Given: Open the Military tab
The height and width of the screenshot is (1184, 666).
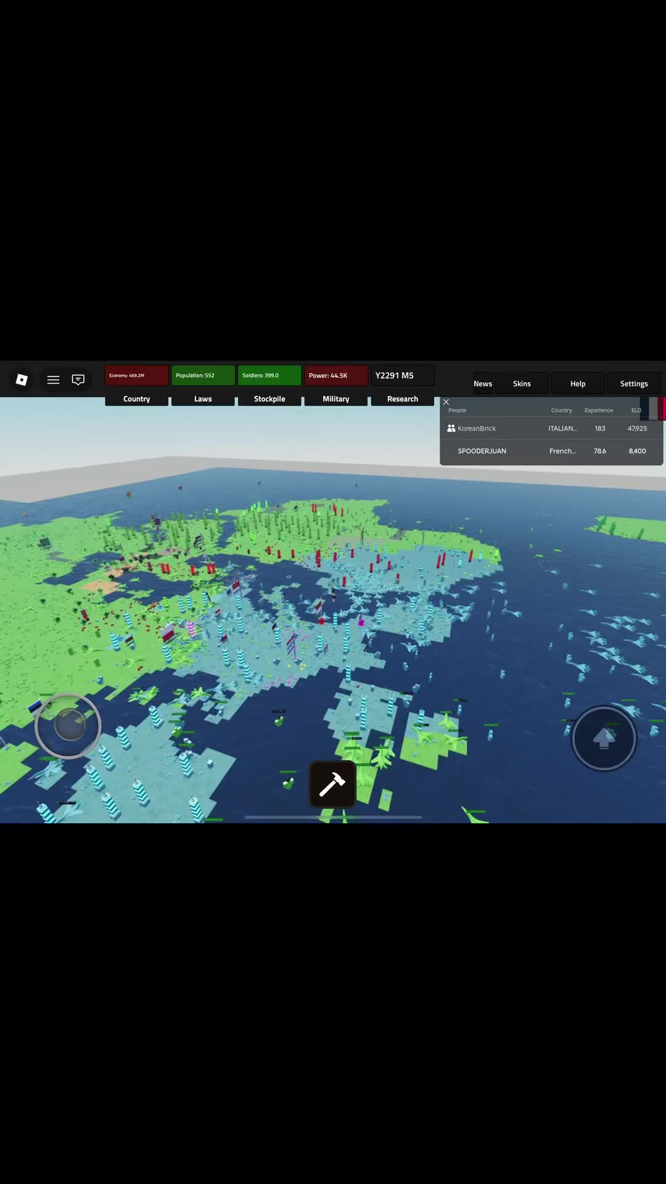Looking at the screenshot, I should click(336, 399).
